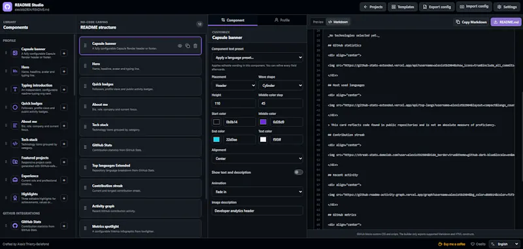
Task: Click the GitHub Stats library icon
Action: (x=15, y=225)
